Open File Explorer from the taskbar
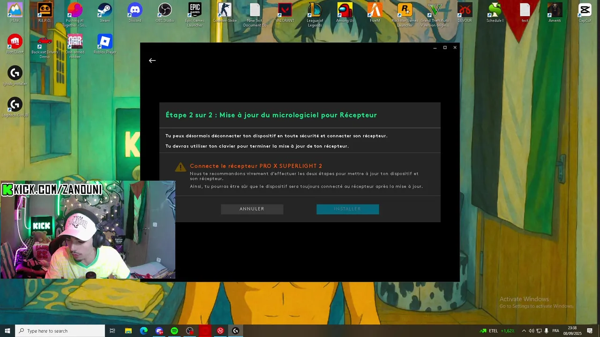This screenshot has height=337, width=600. [x=128, y=331]
